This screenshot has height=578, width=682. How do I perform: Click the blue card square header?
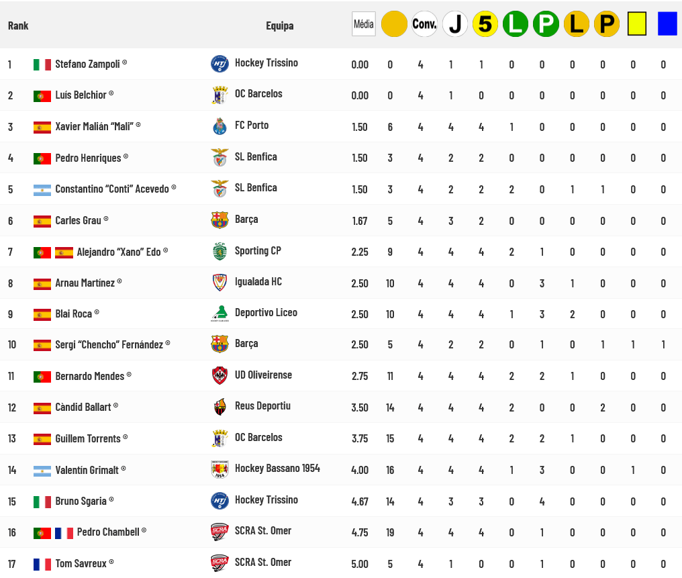click(667, 24)
